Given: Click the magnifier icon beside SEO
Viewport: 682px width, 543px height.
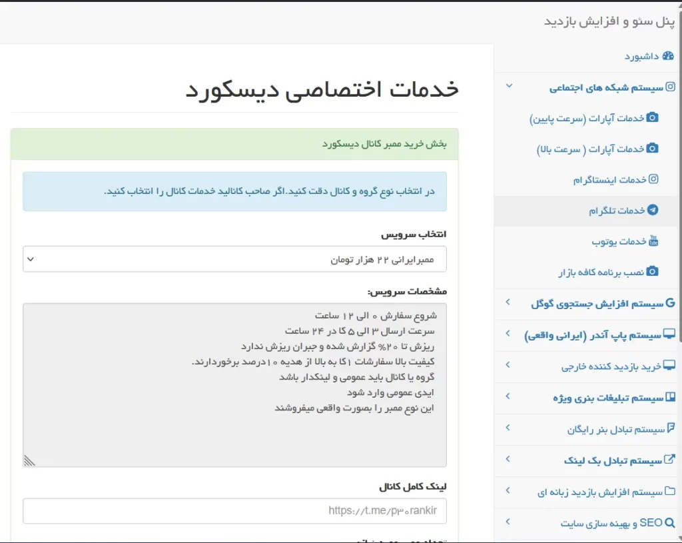Looking at the screenshot, I should coord(670,522).
